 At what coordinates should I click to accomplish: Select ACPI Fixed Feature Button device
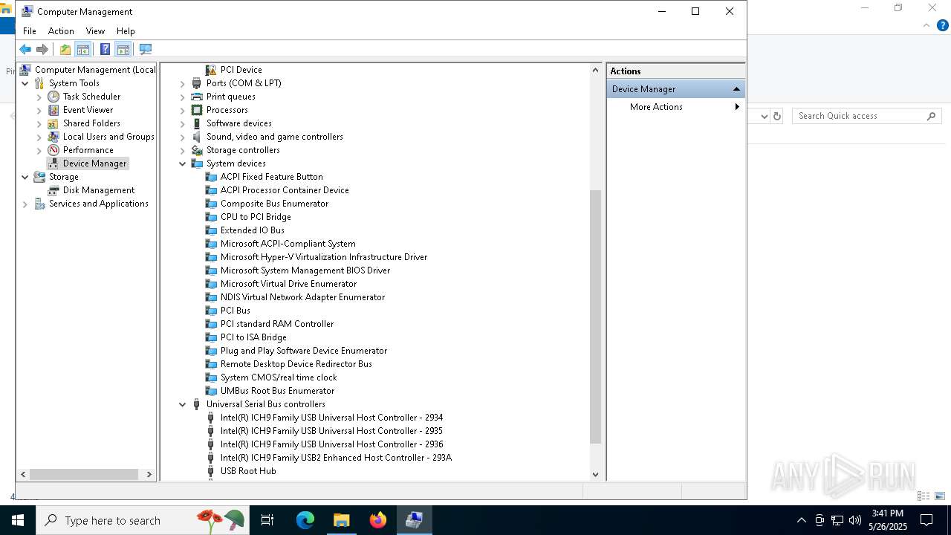pyautogui.click(x=272, y=177)
